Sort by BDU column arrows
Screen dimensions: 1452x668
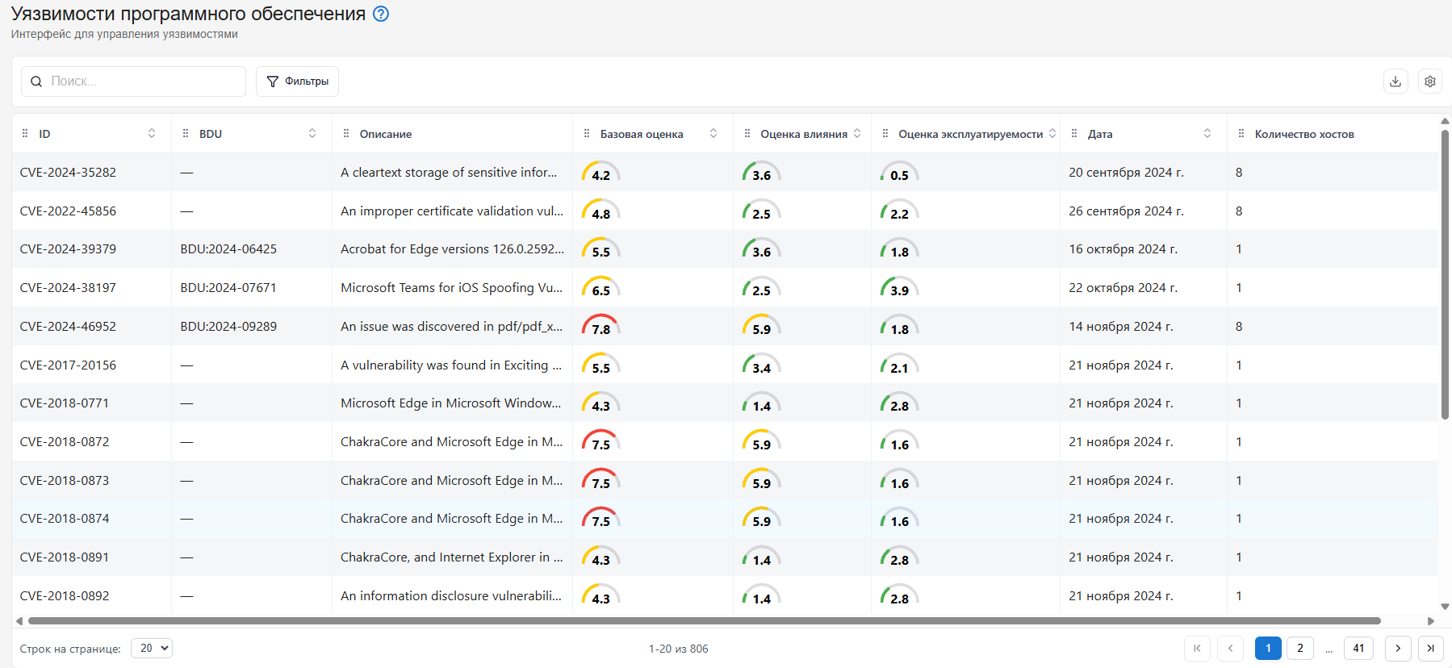(x=312, y=134)
